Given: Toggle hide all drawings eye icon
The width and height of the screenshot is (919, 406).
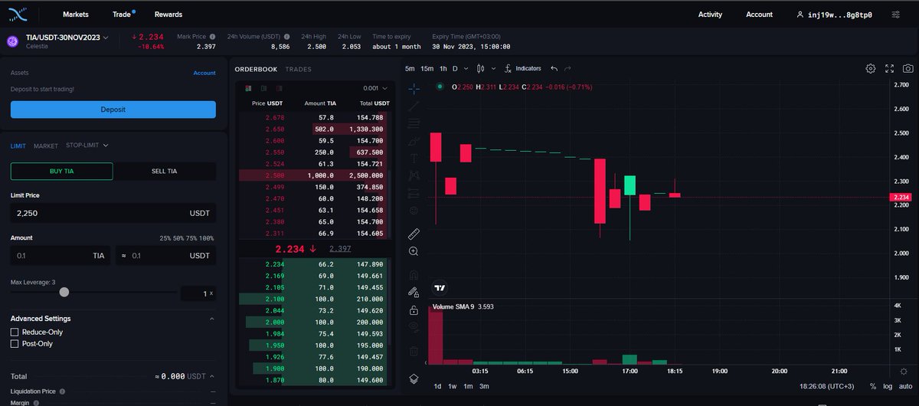Looking at the screenshot, I should pos(414,328).
